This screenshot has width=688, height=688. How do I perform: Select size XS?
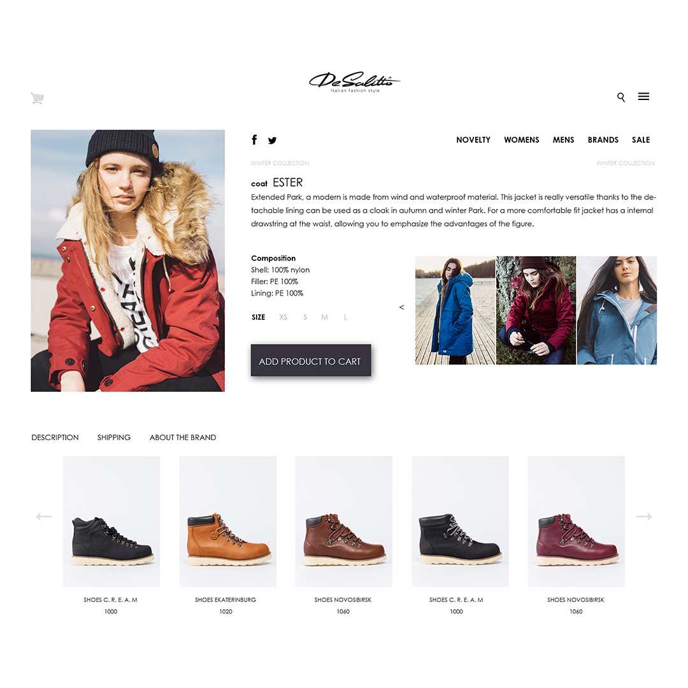coord(283,317)
